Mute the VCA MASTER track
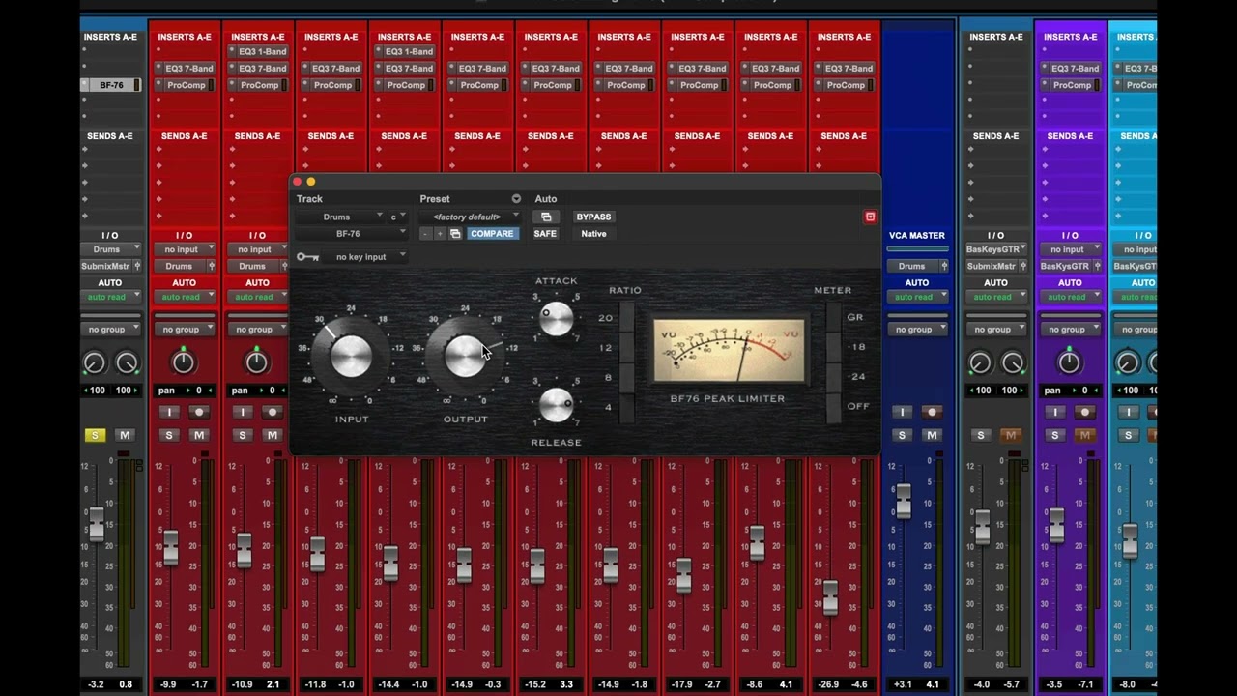This screenshot has width=1237, height=696. coord(933,435)
